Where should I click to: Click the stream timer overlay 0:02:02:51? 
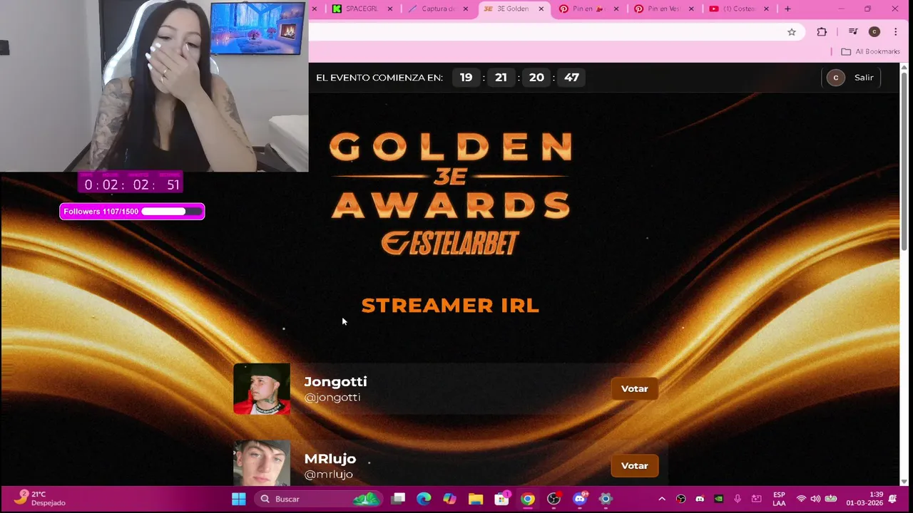131,184
